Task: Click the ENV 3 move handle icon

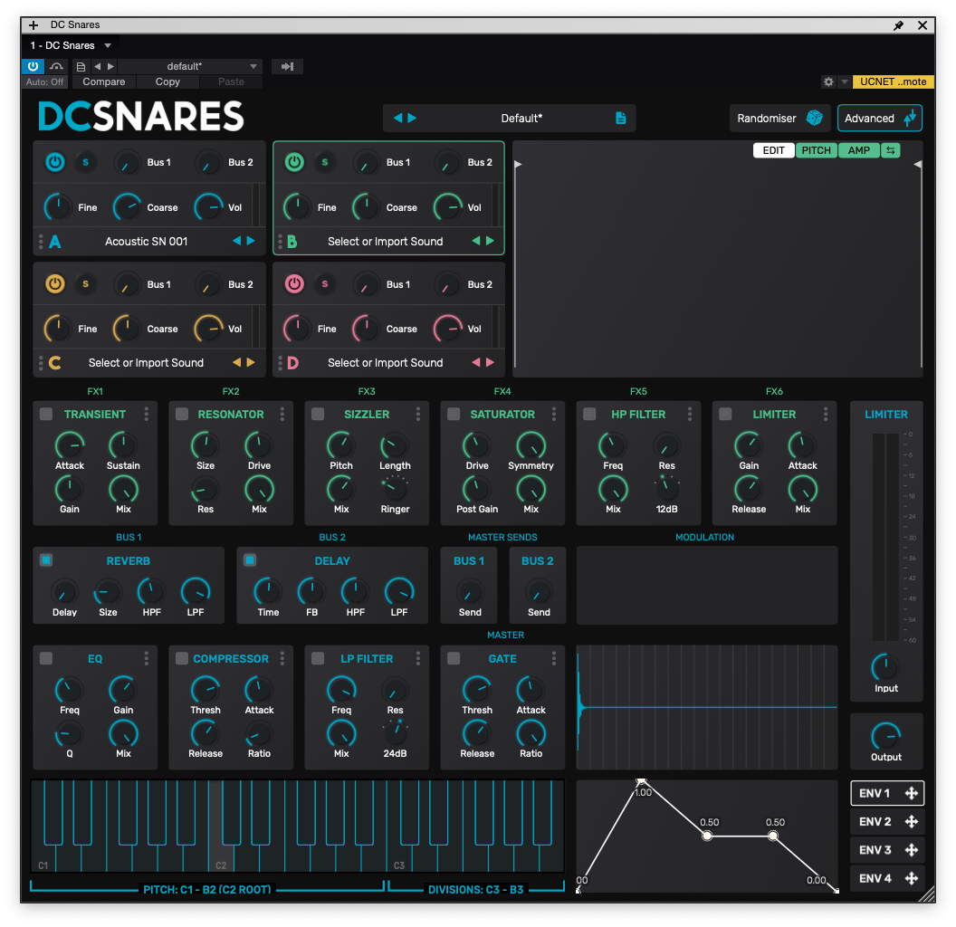Action: click(x=912, y=849)
